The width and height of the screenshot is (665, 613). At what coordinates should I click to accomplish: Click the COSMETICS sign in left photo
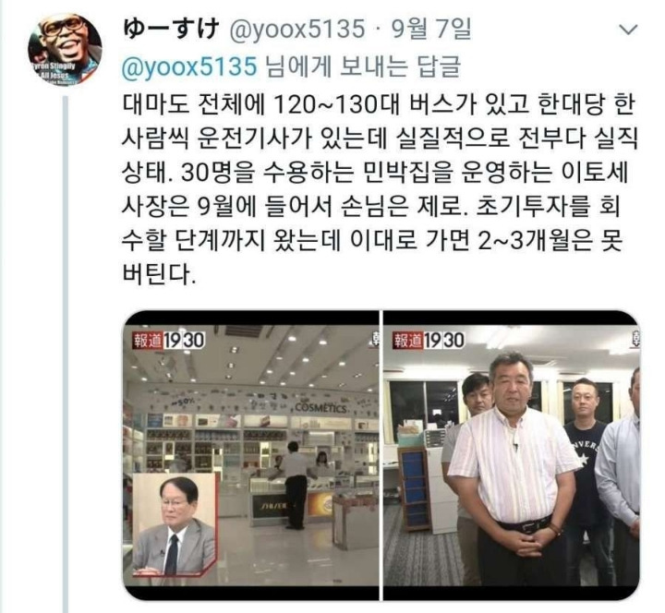[321, 408]
